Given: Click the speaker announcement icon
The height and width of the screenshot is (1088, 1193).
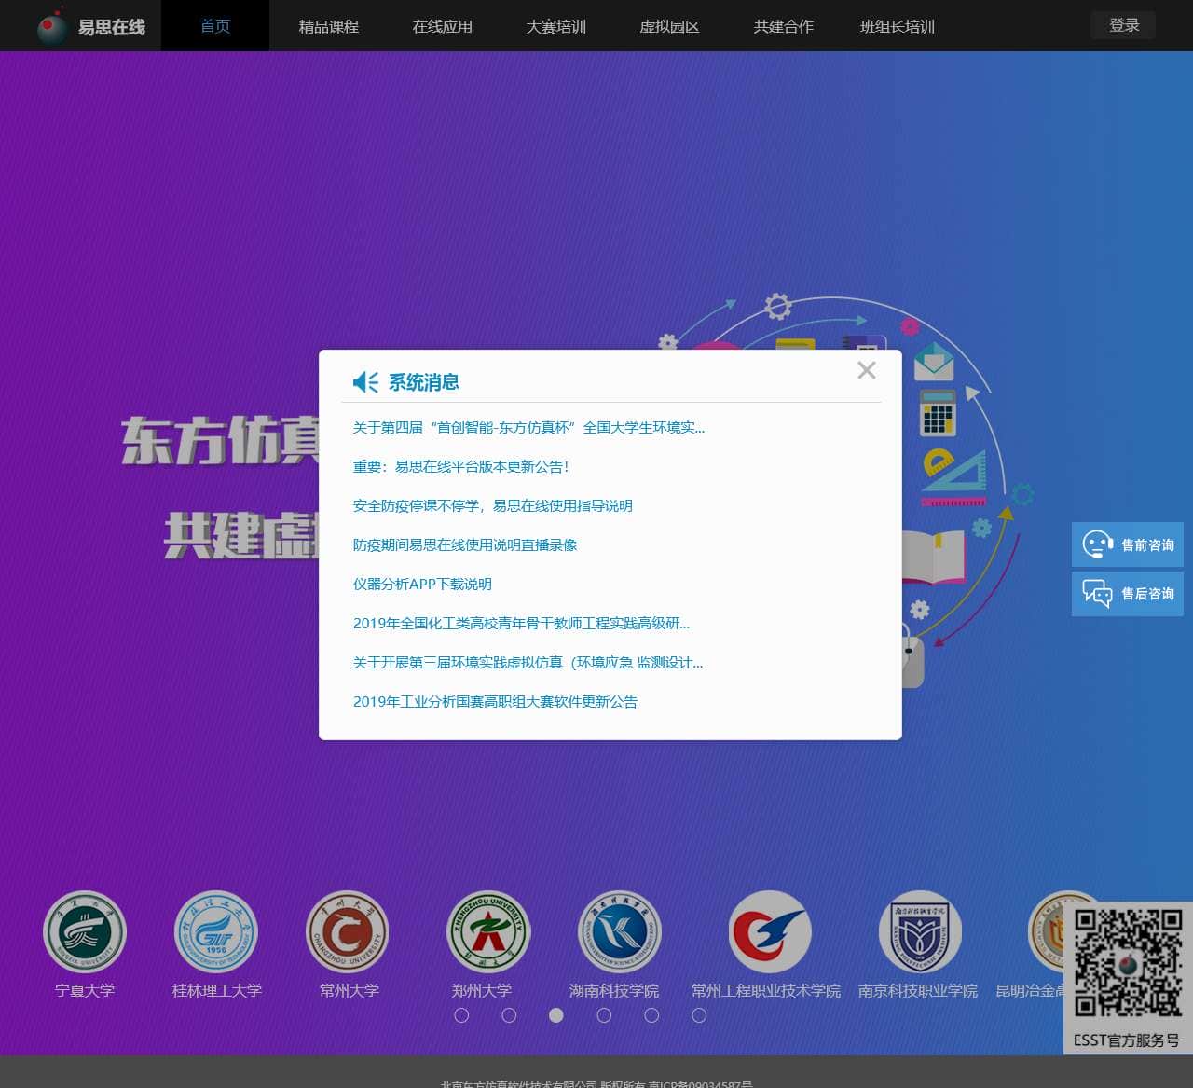Looking at the screenshot, I should [365, 381].
